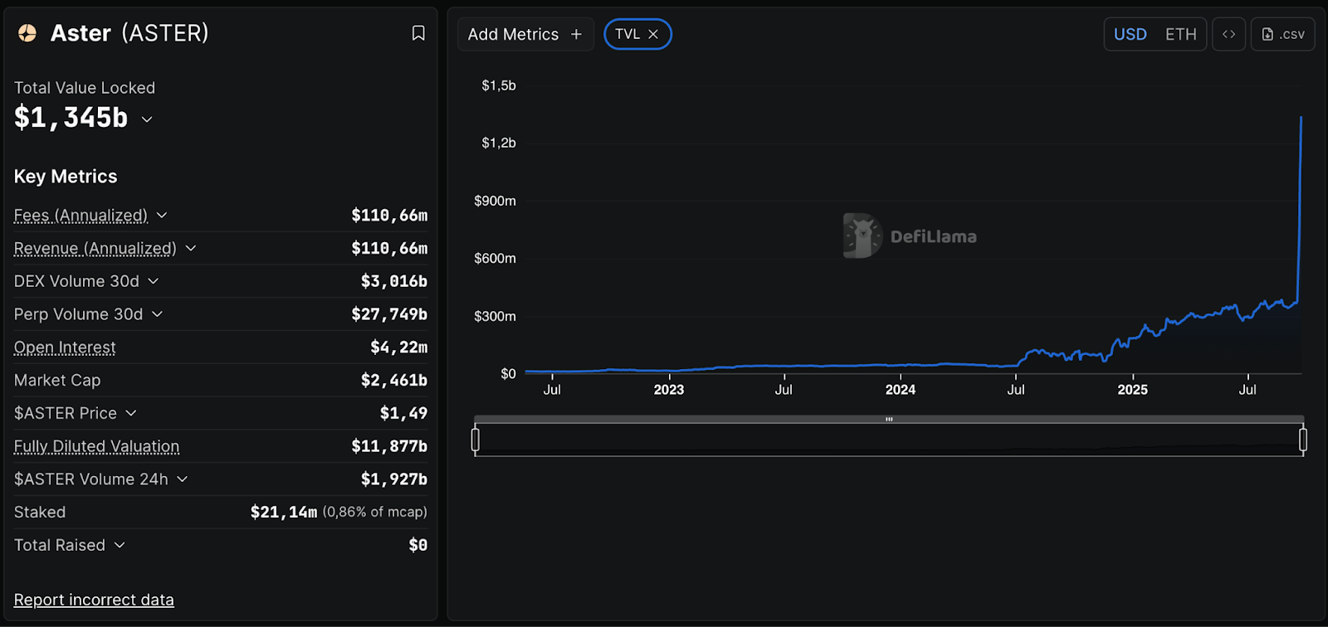The width and height of the screenshot is (1328, 627).
Task: Open the embed code icon button
Action: click(x=1228, y=34)
